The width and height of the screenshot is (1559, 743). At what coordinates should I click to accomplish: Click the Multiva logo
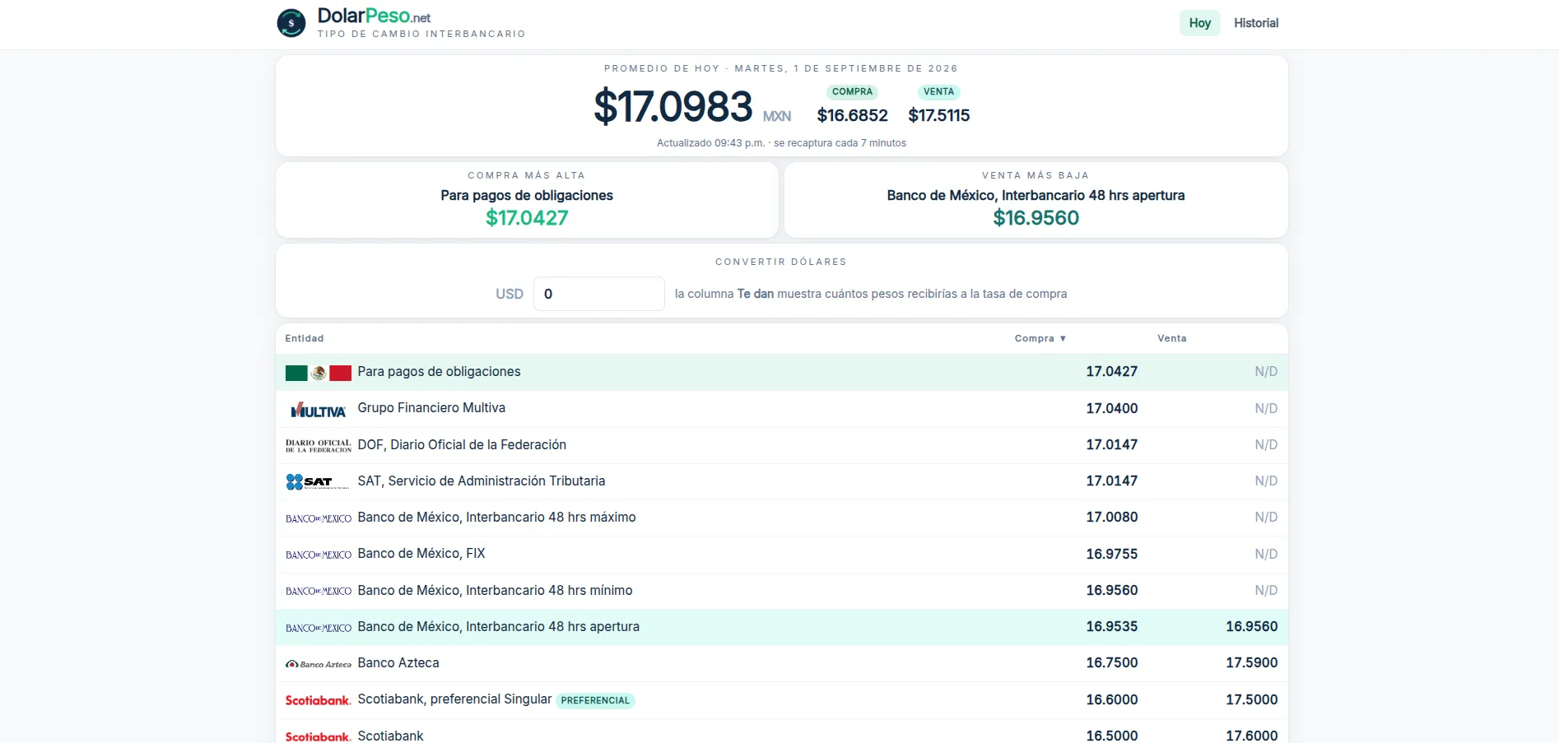point(319,410)
